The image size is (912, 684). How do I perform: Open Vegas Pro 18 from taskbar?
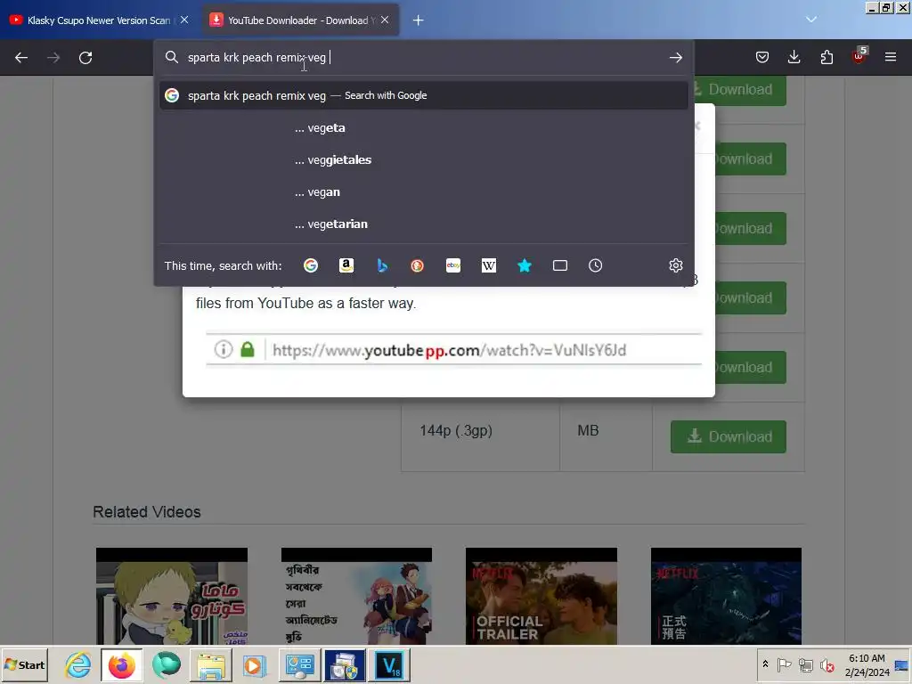(x=389, y=664)
